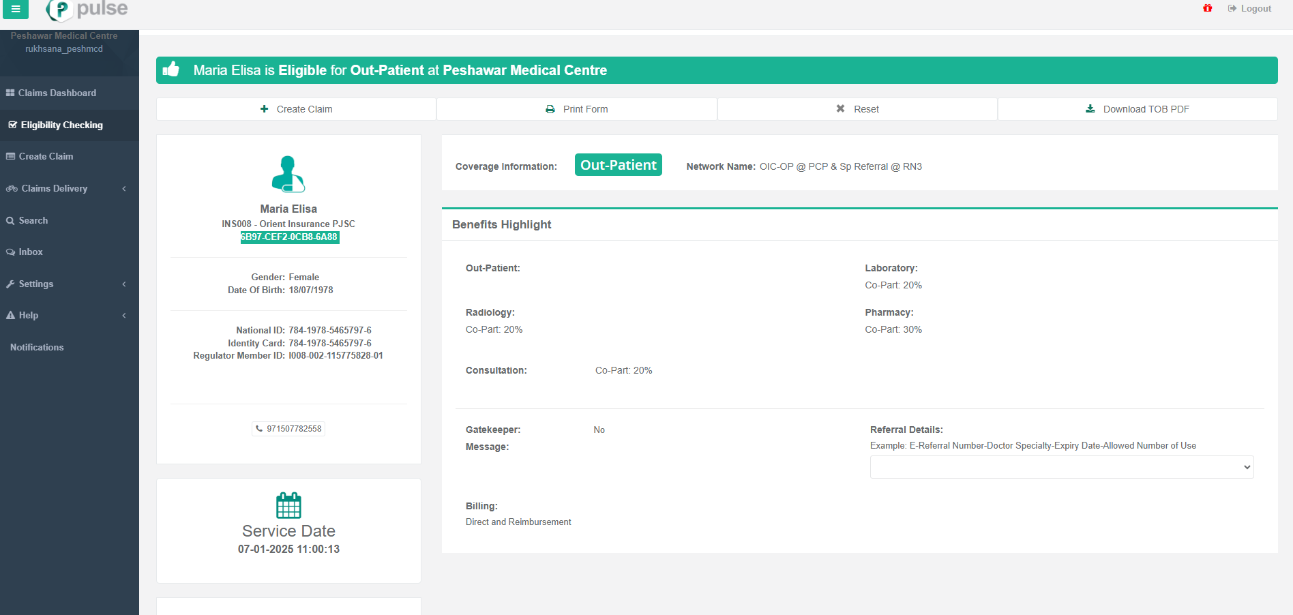Click the phone icon next to 971507782558
1293x615 pixels.
(259, 429)
